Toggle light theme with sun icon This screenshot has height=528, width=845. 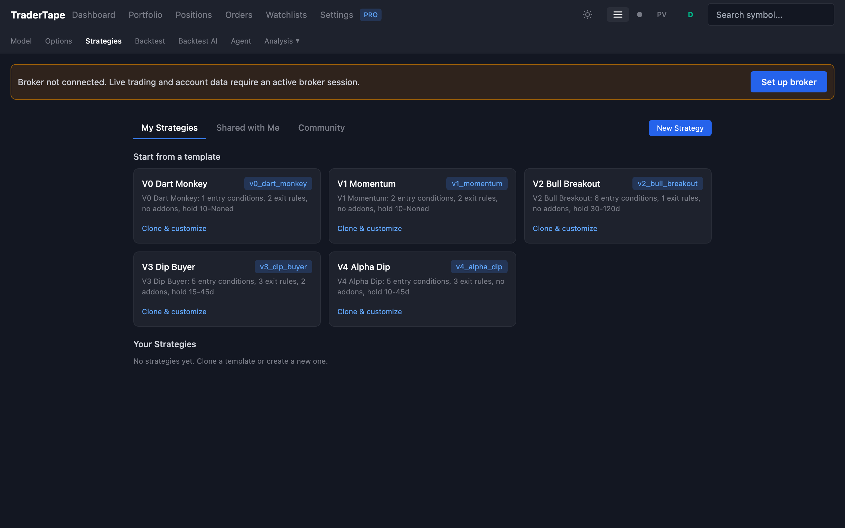pyautogui.click(x=587, y=15)
